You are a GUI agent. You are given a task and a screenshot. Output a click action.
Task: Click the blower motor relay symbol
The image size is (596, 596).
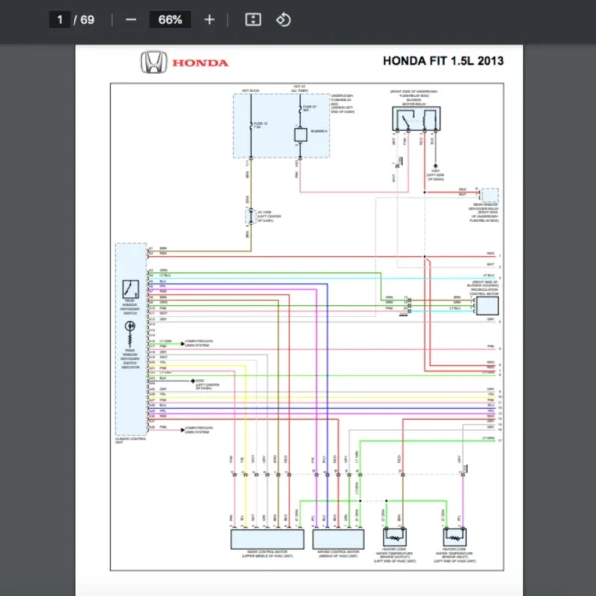tap(416, 117)
